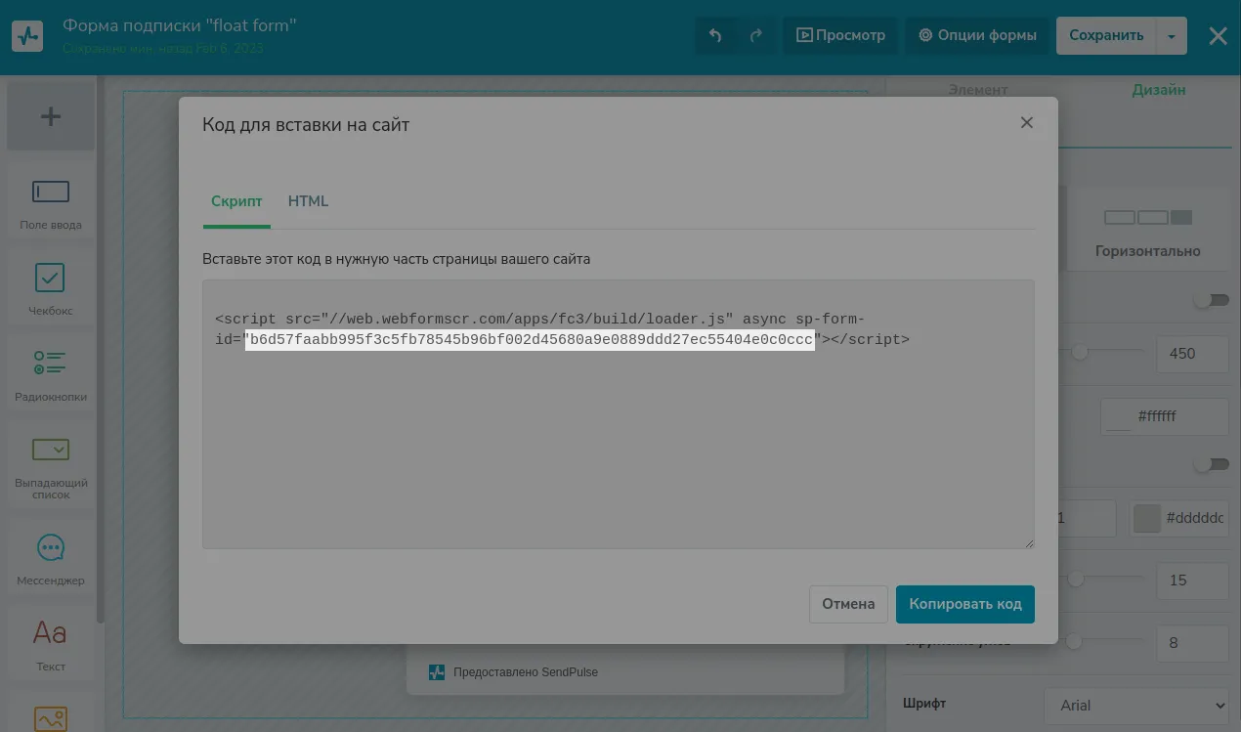Select the Радиокнопки element

coord(51,375)
